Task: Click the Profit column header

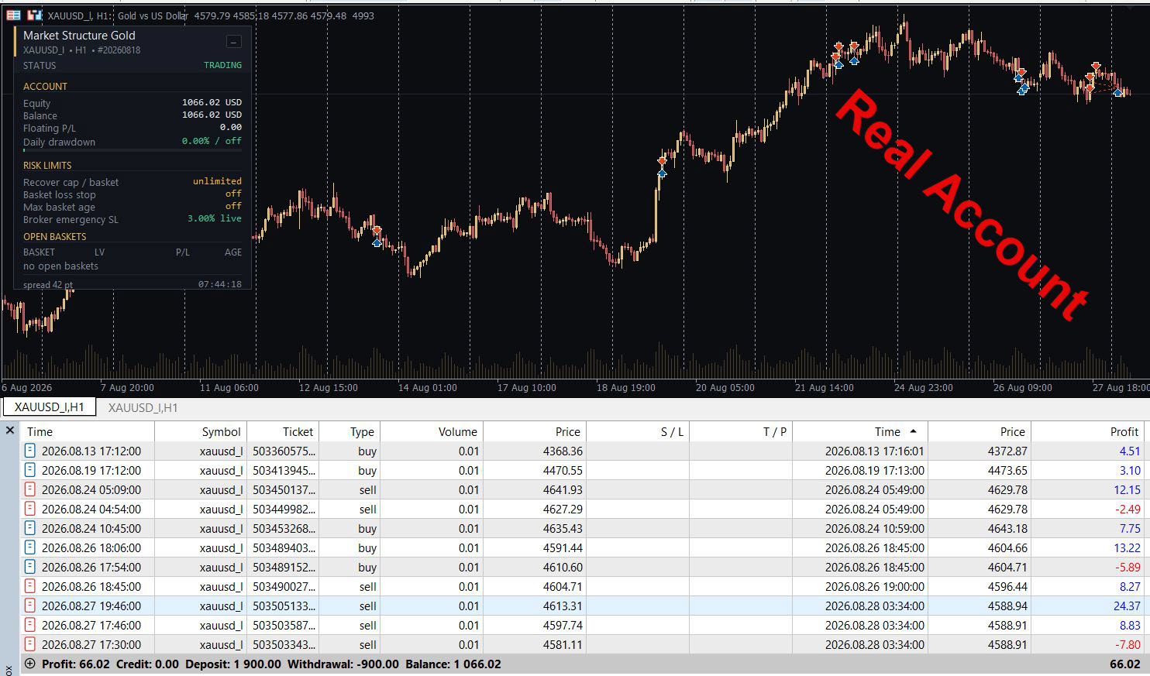Action: (x=1124, y=431)
